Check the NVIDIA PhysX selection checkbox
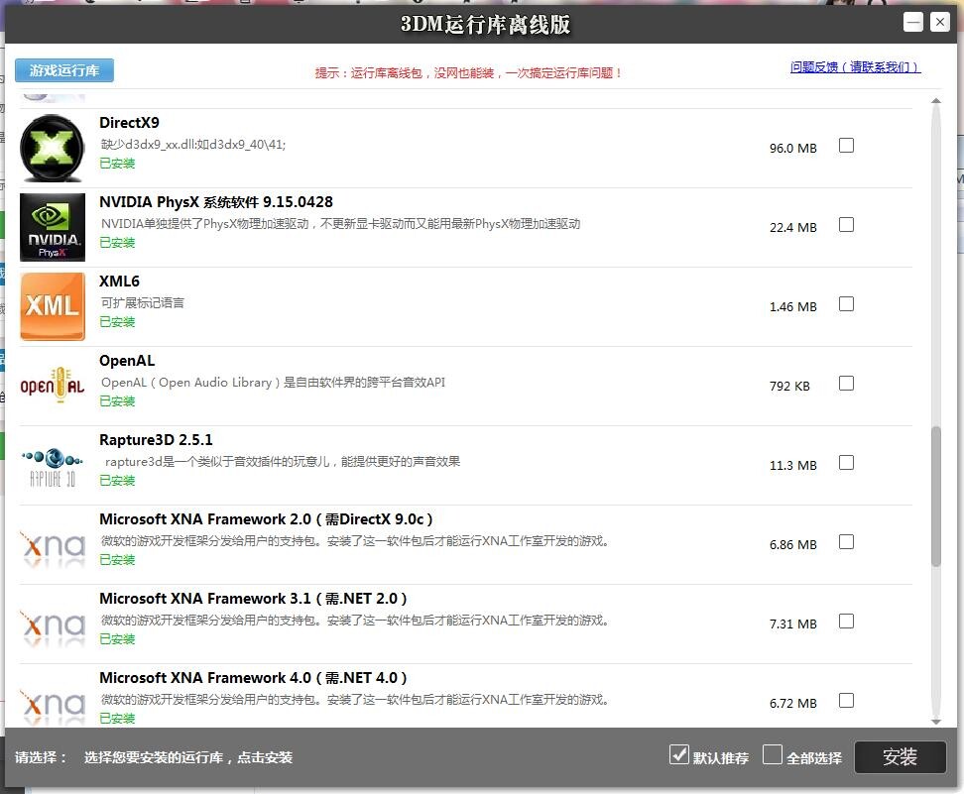The width and height of the screenshot is (964, 794). click(x=846, y=224)
